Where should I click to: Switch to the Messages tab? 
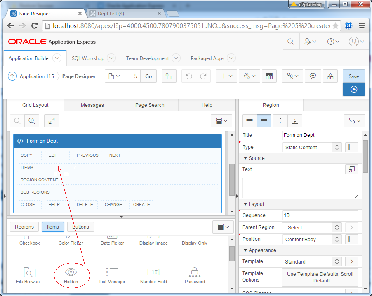[x=92, y=105]
